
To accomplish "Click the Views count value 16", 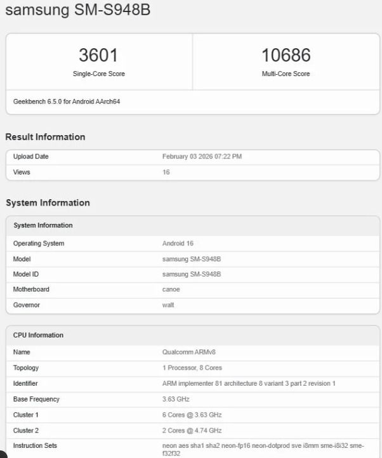I will (166, 172).
